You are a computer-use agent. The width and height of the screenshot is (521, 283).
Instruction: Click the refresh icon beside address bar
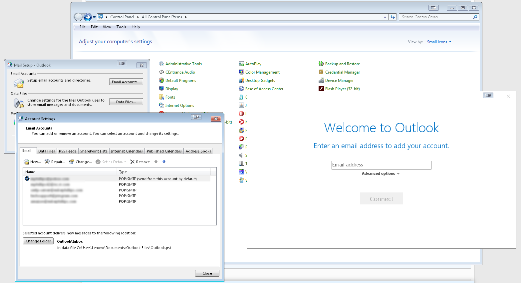392,17
